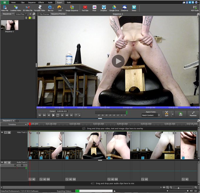
Task: Toggle loop playback
Action: 58,115
